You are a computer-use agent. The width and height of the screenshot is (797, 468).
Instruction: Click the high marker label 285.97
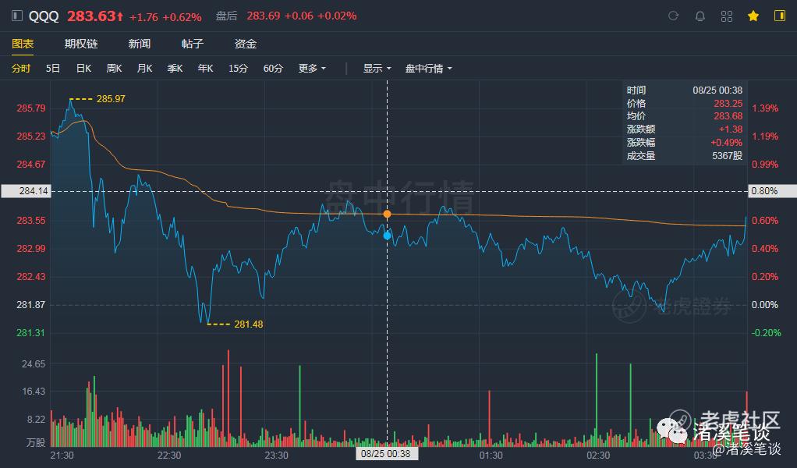(x=111, y=98)
